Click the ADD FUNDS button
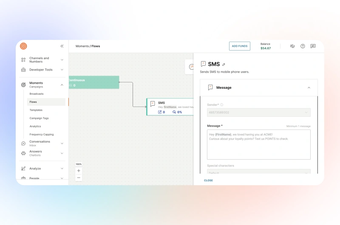Viewport: 340px width, 225px height. [240, 46]
